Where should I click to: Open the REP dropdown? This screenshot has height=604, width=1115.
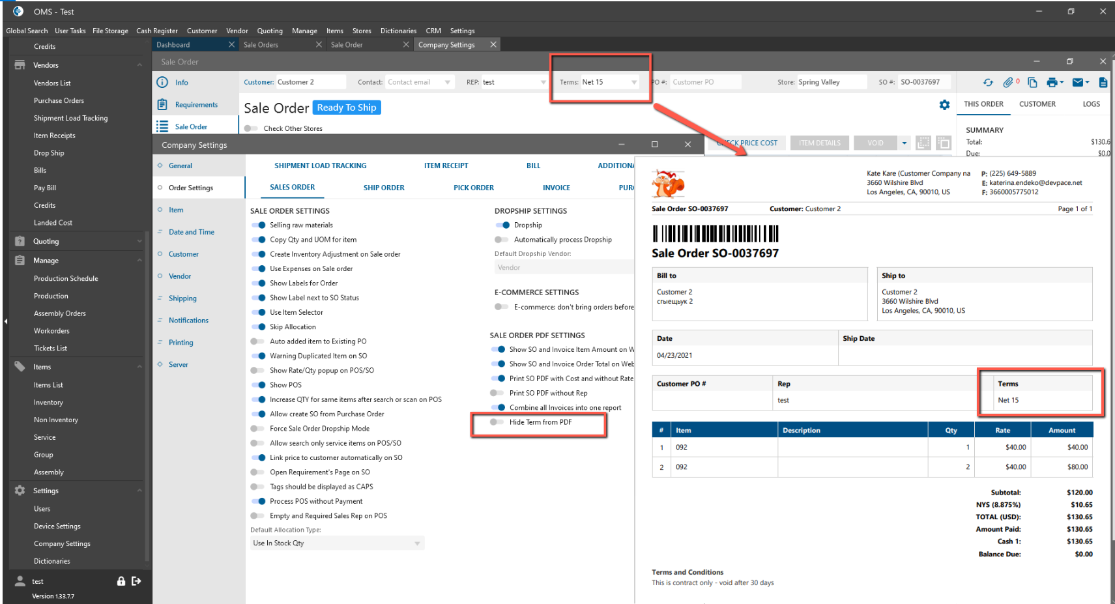pos(543,82)
